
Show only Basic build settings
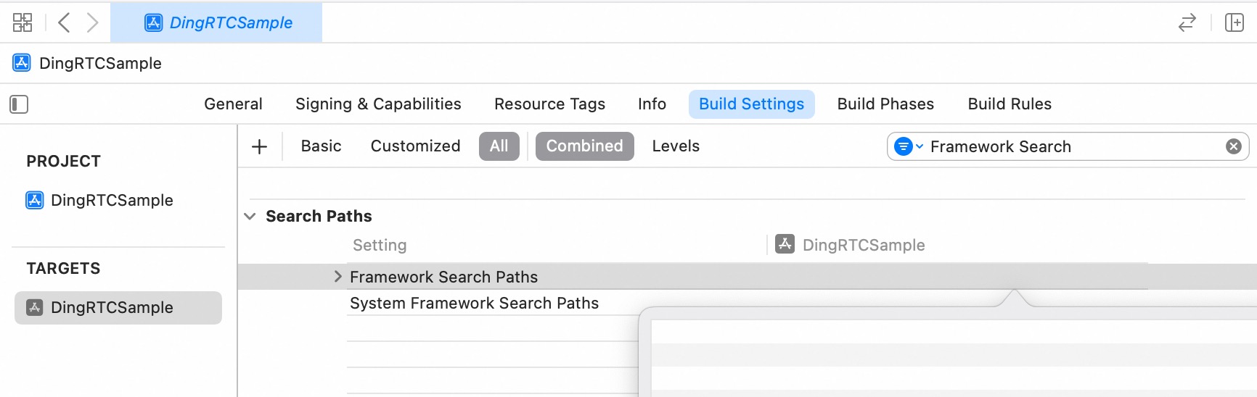pyautogui.click(x=322, y=146)
